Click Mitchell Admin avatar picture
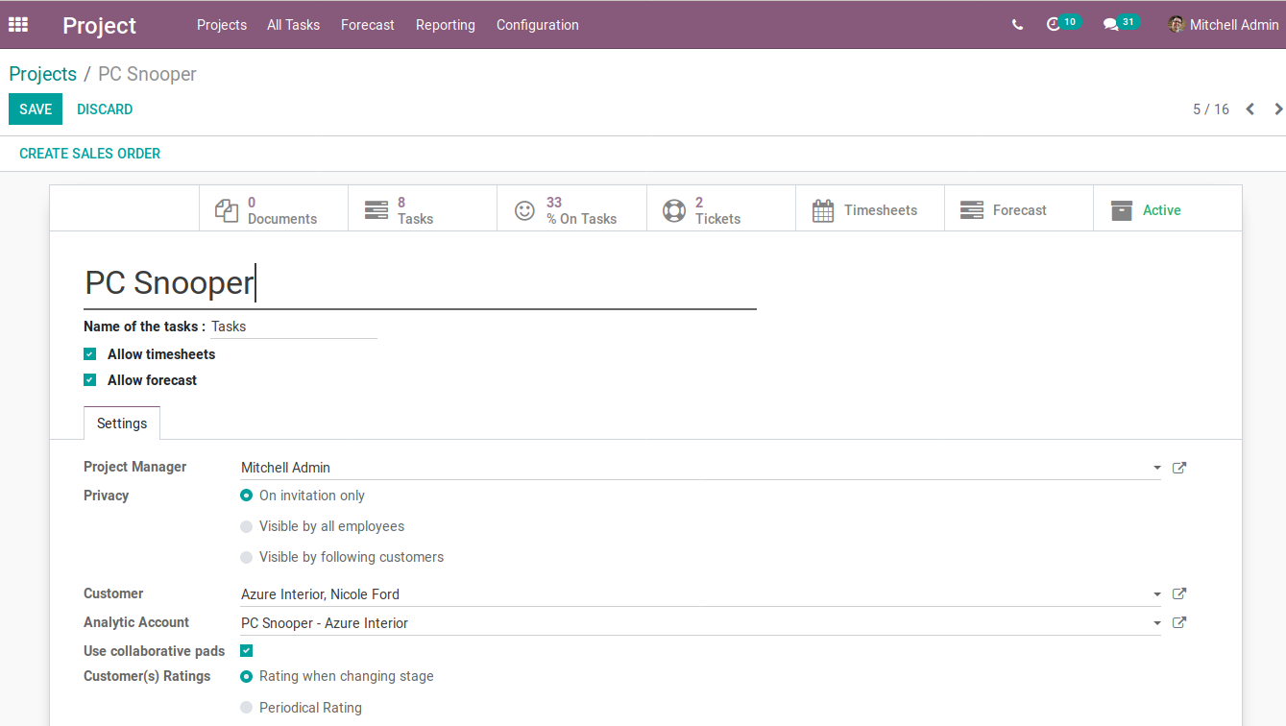 coord(1176,25)
